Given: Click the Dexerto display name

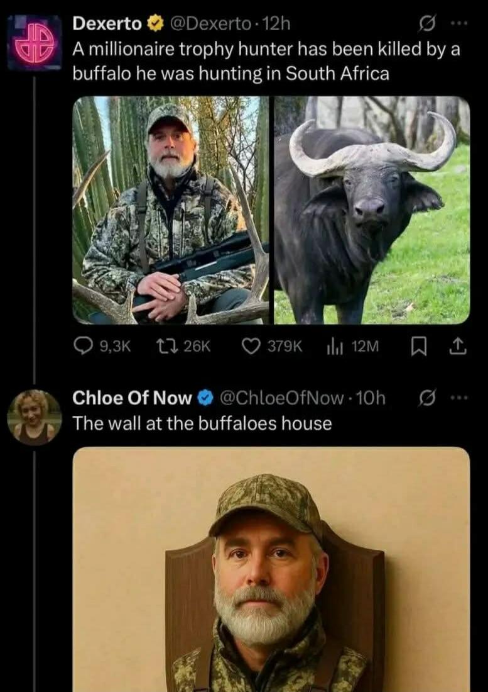Looking at the screenshot, I should point(107,24).
